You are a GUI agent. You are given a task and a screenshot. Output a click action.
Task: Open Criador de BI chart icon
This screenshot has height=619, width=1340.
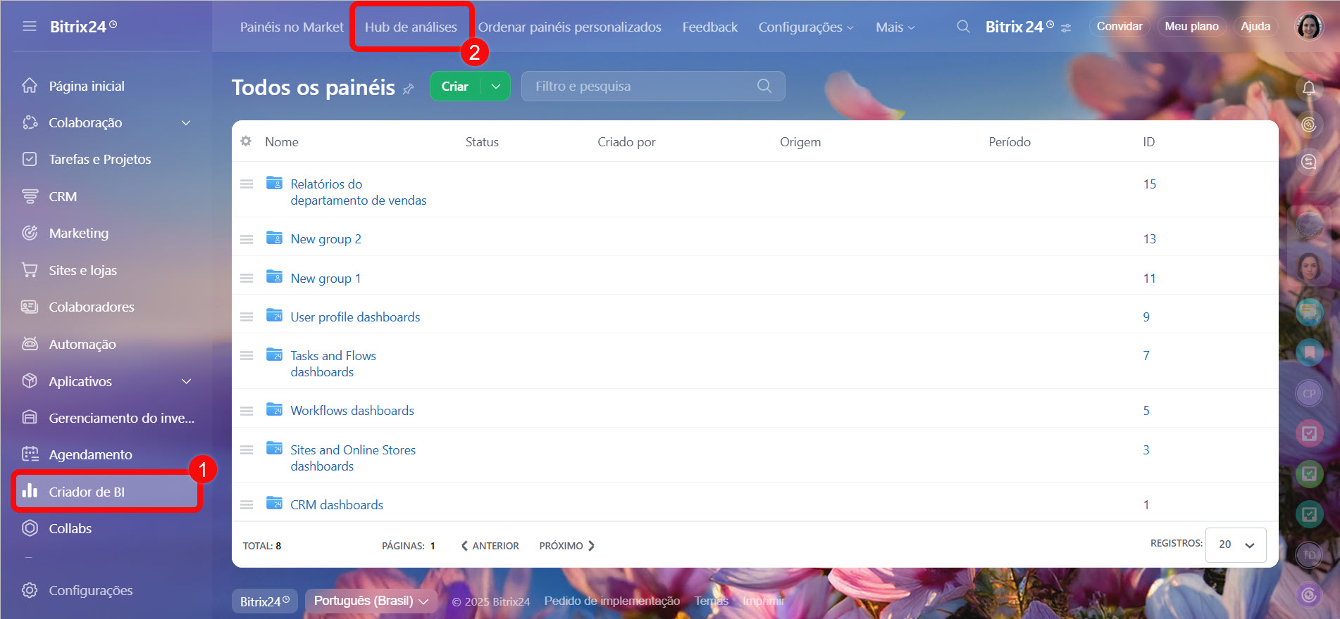click(30, 491)
